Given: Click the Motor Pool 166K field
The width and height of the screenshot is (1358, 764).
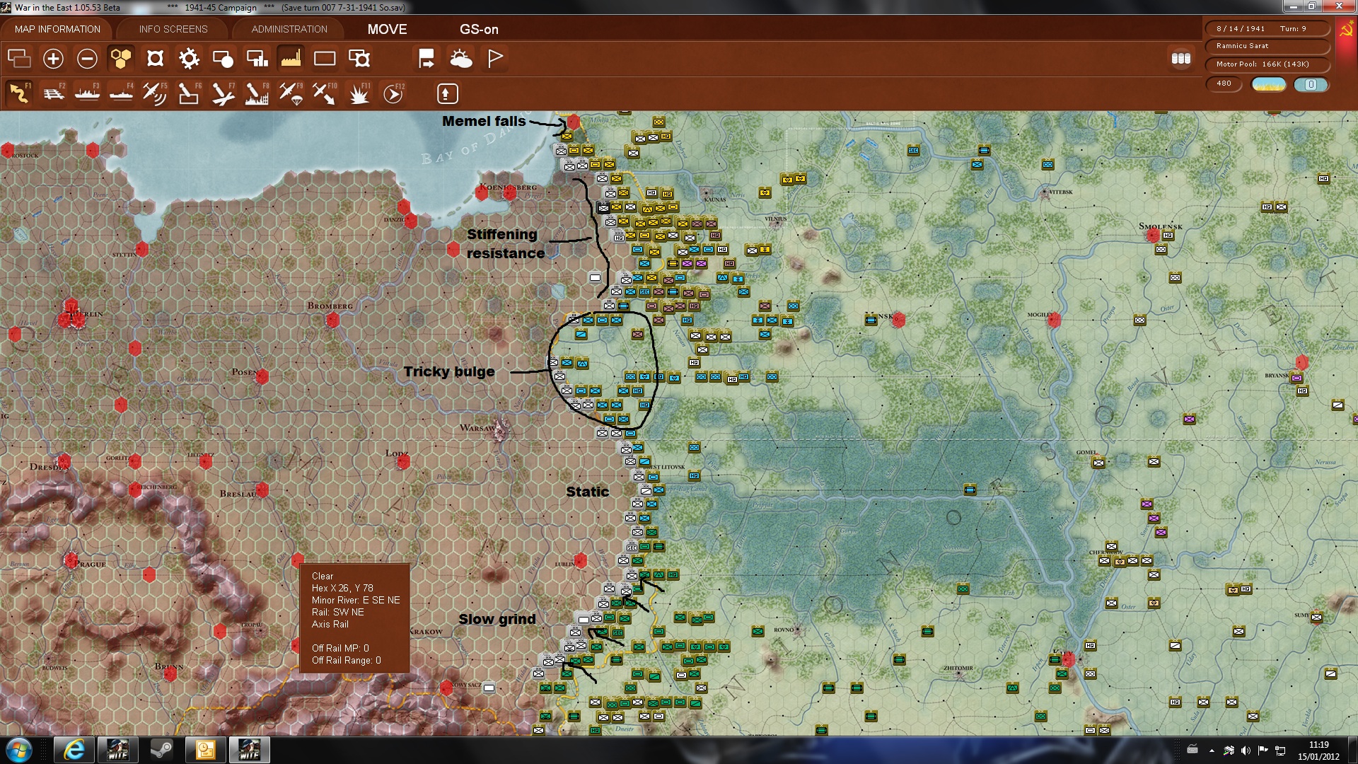Looking at the screenshot, I should pos(1267,64).
